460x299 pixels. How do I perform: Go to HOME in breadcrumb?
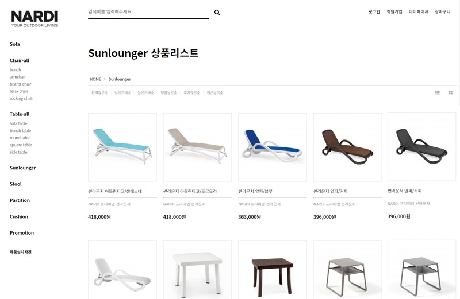(x=95, y=79)
